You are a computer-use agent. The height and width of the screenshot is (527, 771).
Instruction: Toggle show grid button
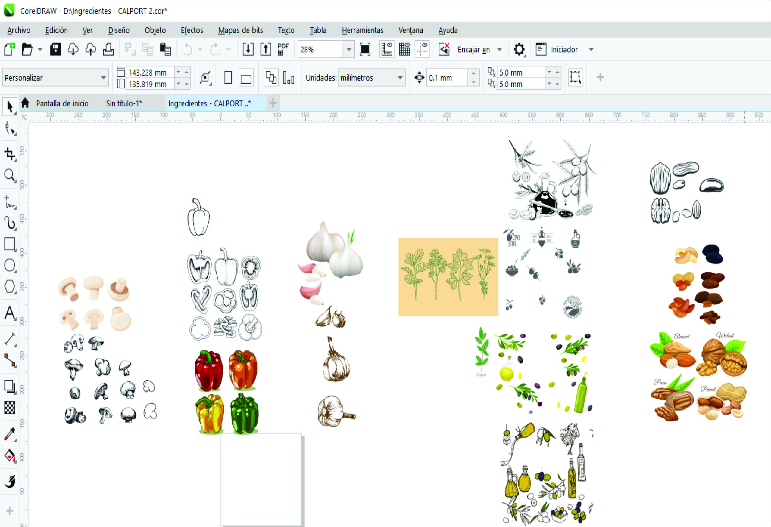pos(404,49)
